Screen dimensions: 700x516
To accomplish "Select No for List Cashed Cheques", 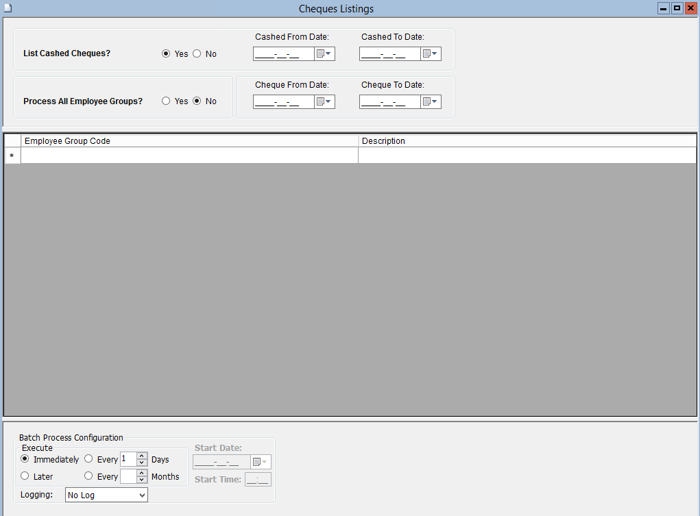I will [197, 54].
